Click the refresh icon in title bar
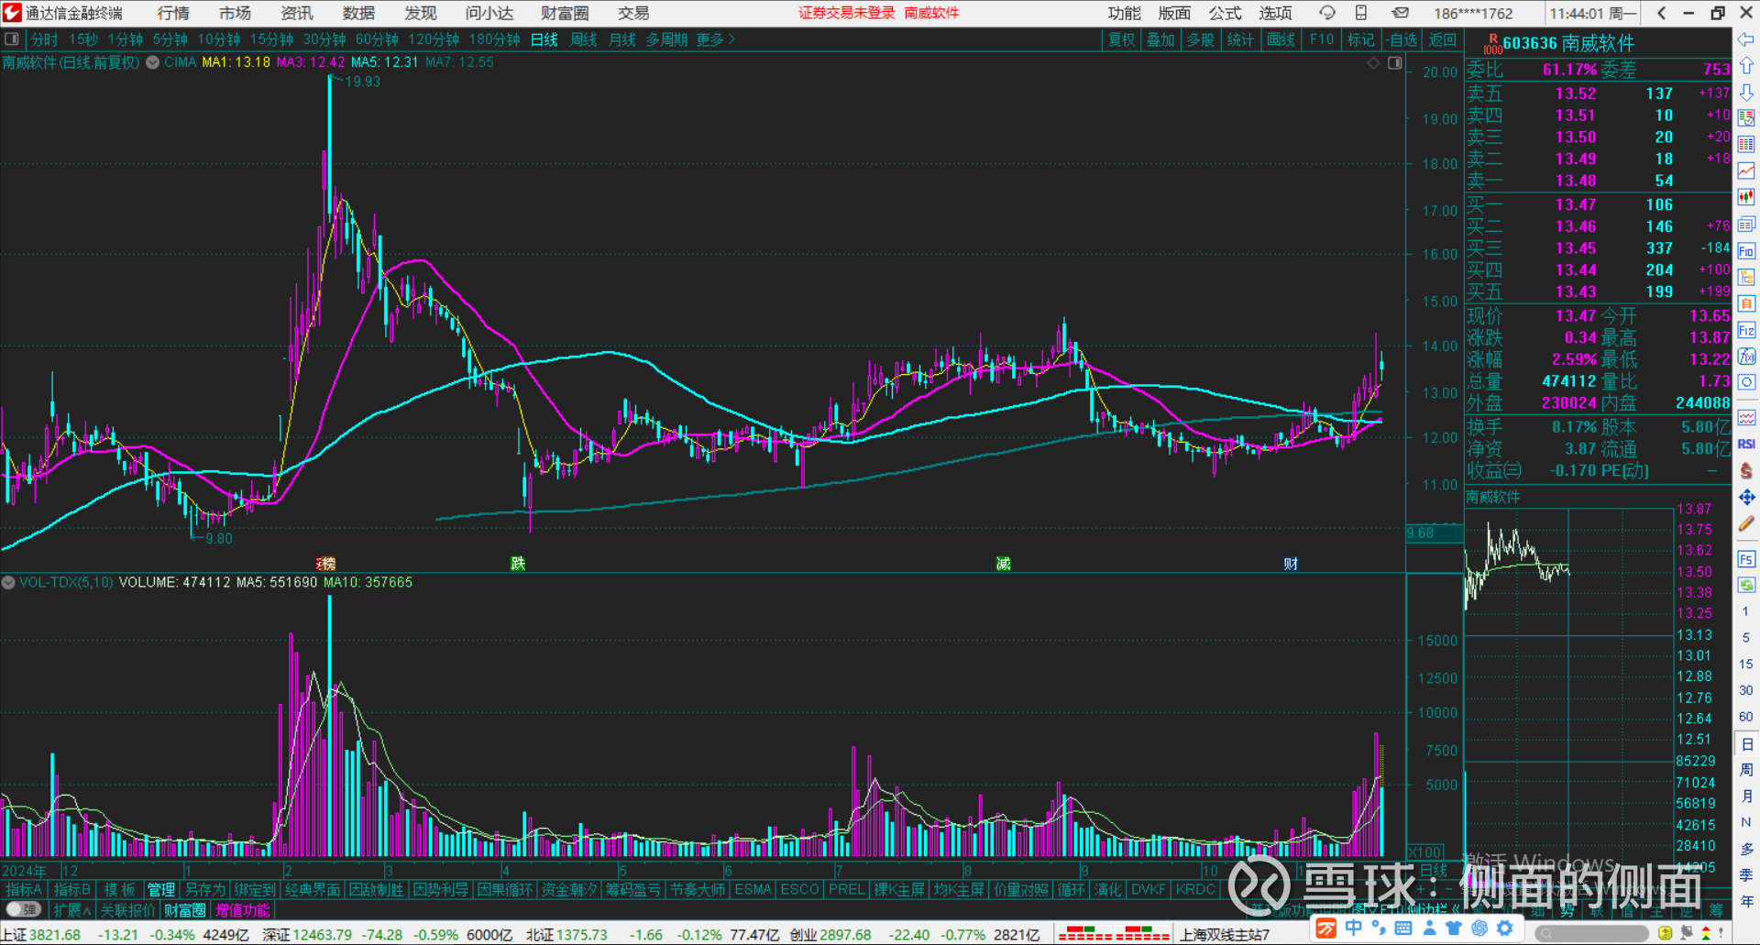 point(1326,13)
